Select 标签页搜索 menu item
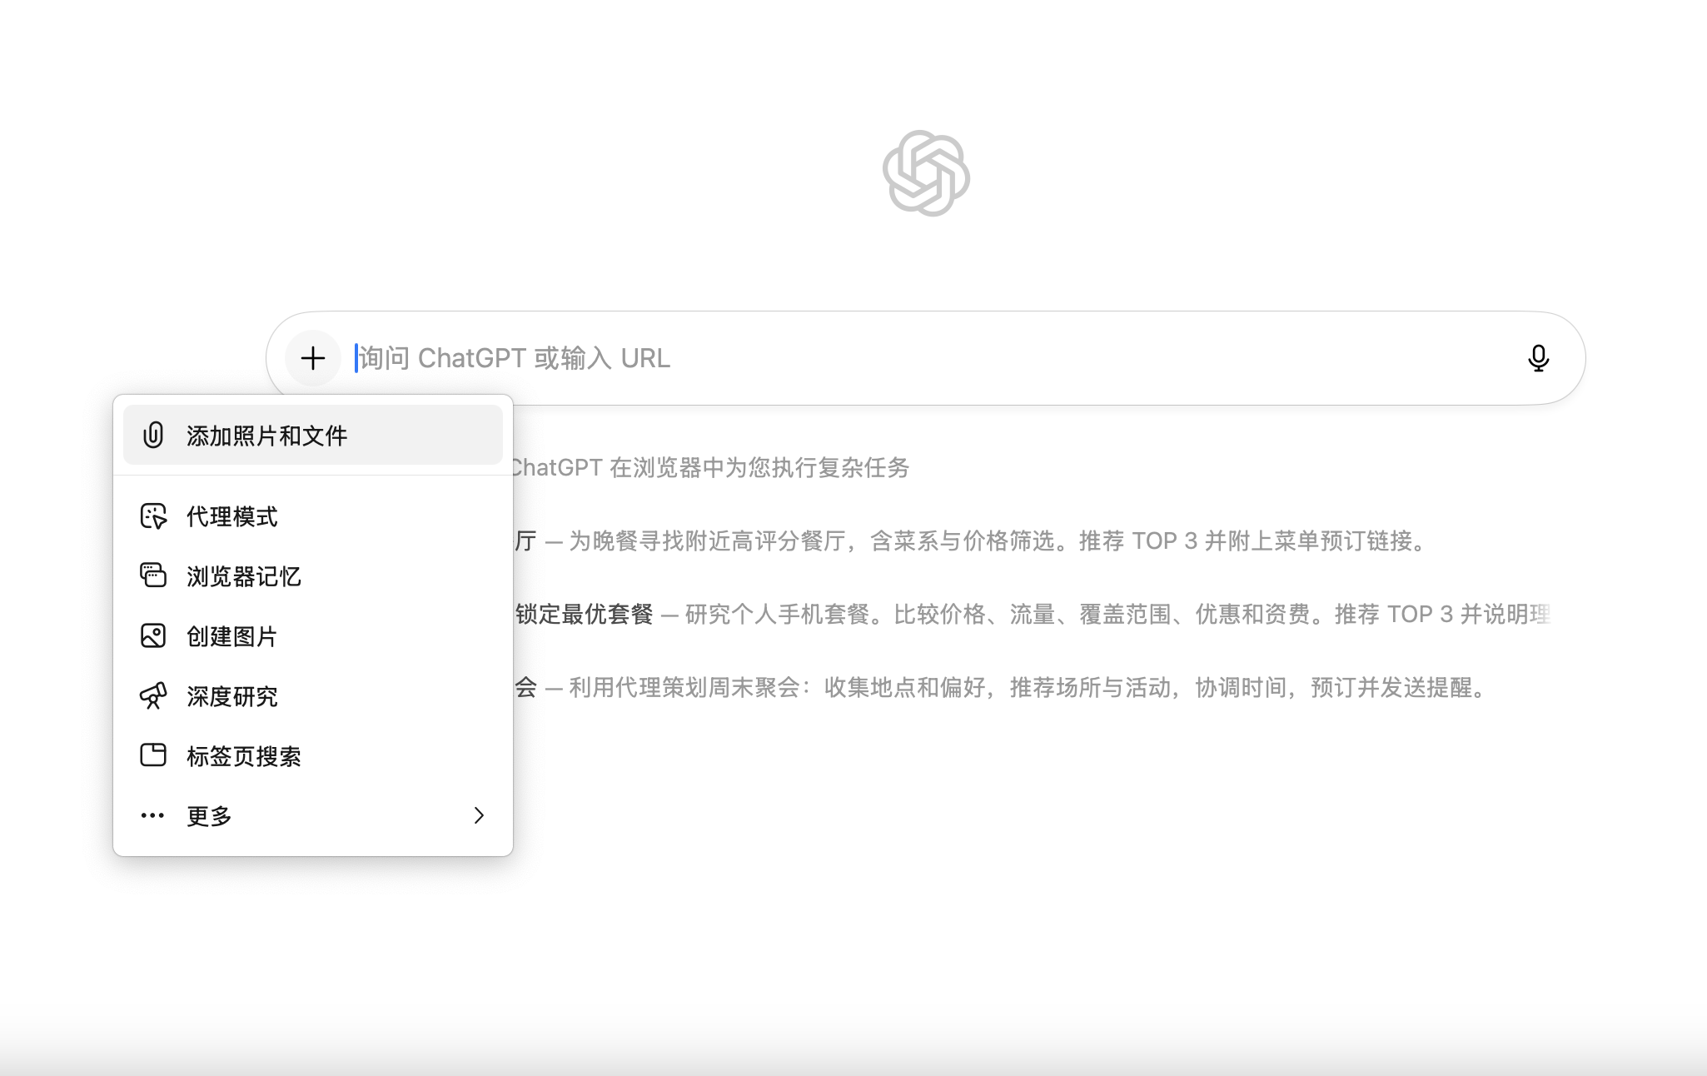Viewport: 1707px width, 1076px height. (243, 756)
